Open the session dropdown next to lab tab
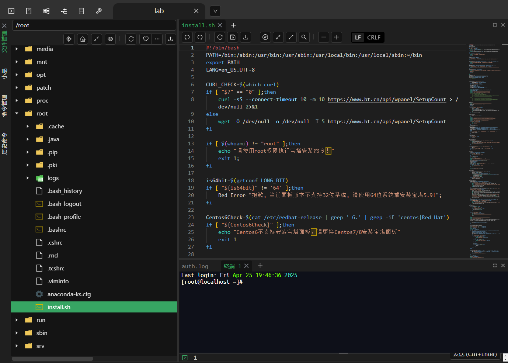Image resolution: width=508 pixels, height=363 pixels. click(215, 11)
